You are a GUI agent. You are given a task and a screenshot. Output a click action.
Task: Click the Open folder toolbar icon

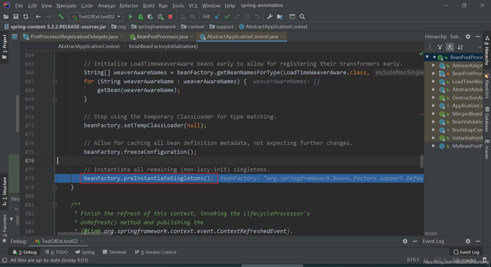[x=6, y=17]
